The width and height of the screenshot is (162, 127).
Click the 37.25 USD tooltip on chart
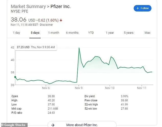[36, 47]
